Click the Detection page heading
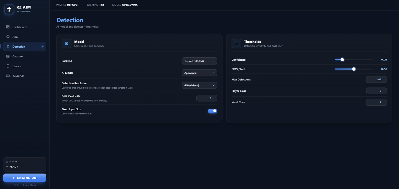Screen dimensions: 399x189 [x=70, y=20]
